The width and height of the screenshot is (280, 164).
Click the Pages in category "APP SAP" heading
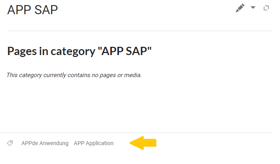click(79, 52)
